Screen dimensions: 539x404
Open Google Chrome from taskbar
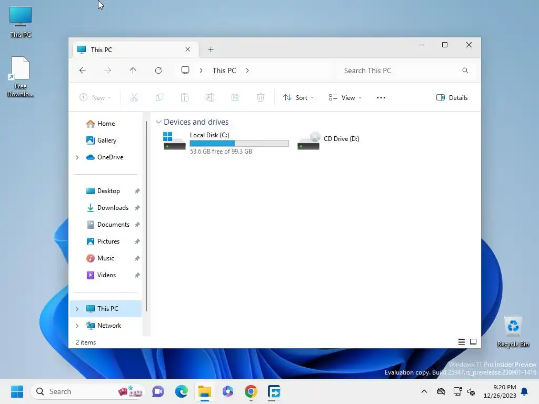(x=251, y=391)
